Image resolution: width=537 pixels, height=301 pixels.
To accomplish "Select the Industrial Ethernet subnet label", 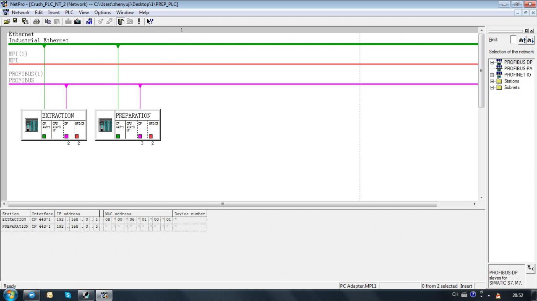I will pyautogui.click(x=39, y=41).
